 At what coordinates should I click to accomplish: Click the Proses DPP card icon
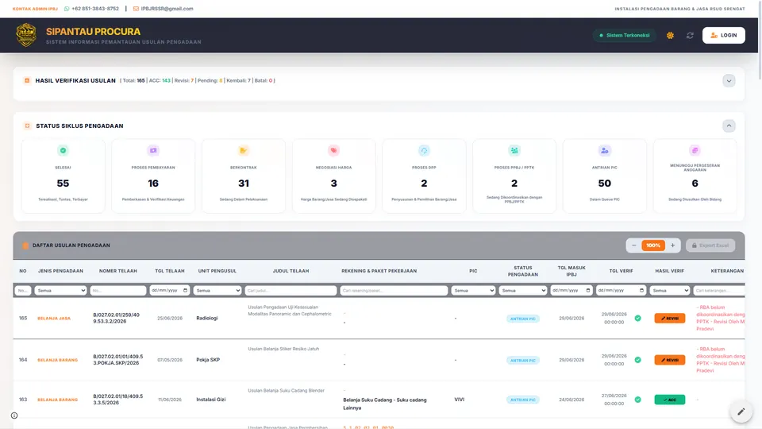pos(424,150)
